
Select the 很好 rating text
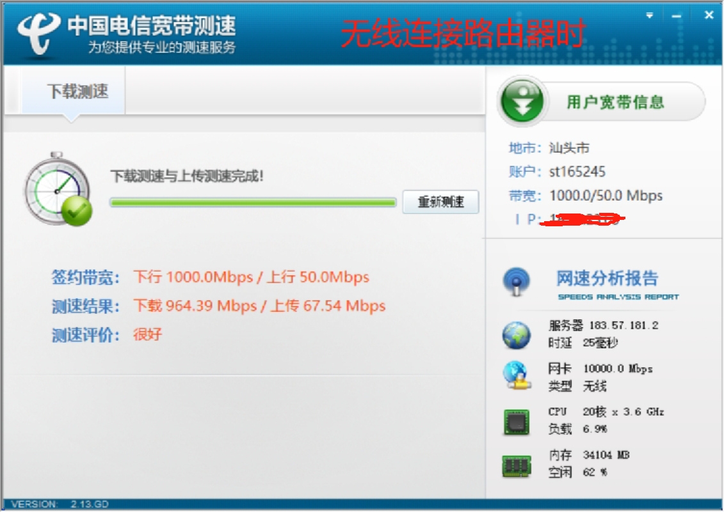coord(148,334)
